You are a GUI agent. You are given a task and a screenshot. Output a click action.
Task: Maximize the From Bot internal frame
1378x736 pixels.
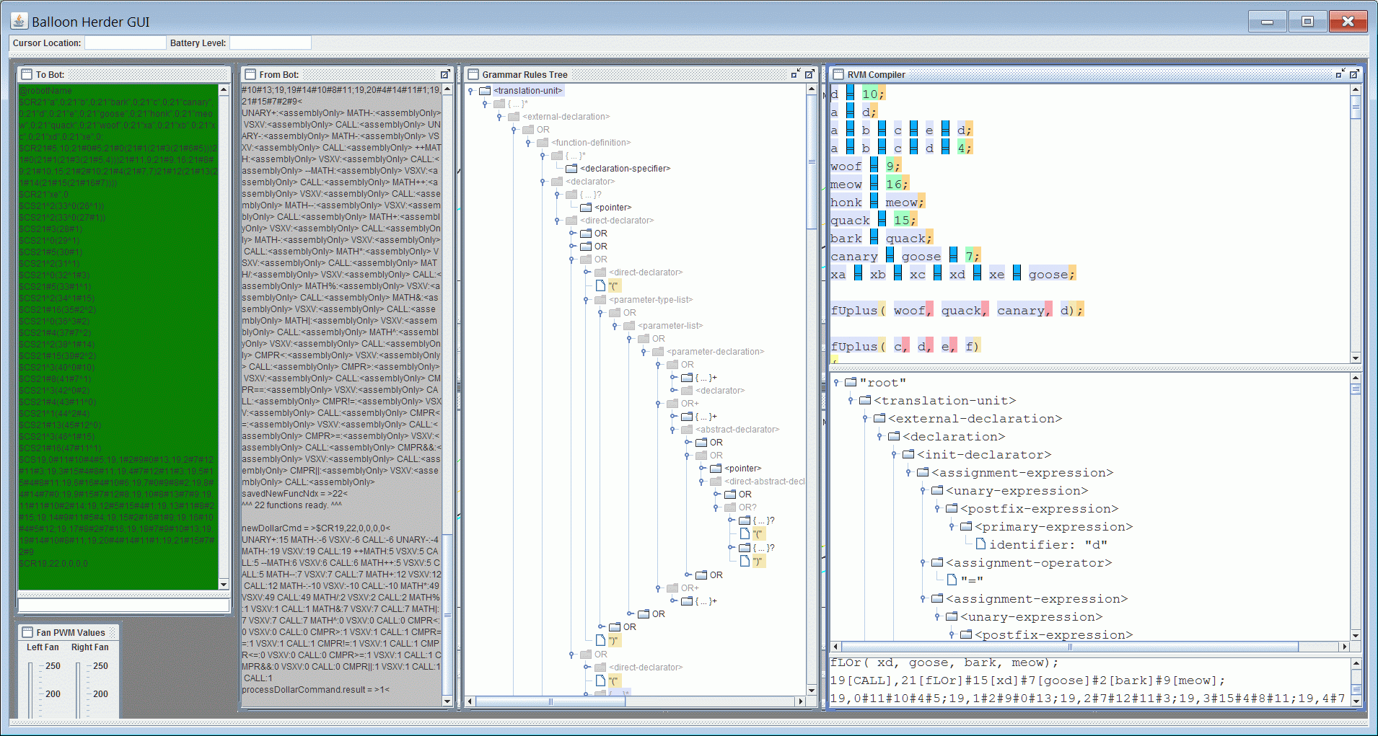tap(445, 74)
